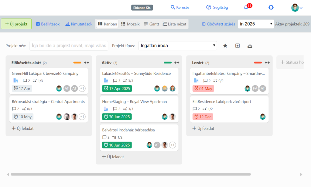Open the user avatar menu in the top bar

pos(296,8)
